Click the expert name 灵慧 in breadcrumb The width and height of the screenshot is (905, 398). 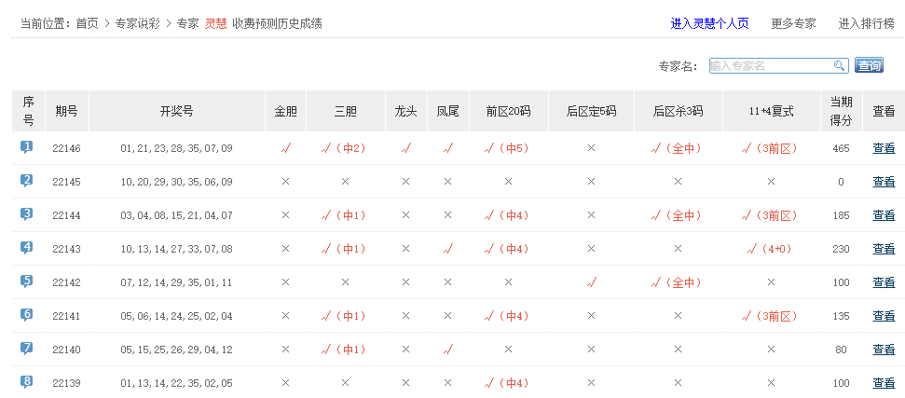tap(215, 23)
